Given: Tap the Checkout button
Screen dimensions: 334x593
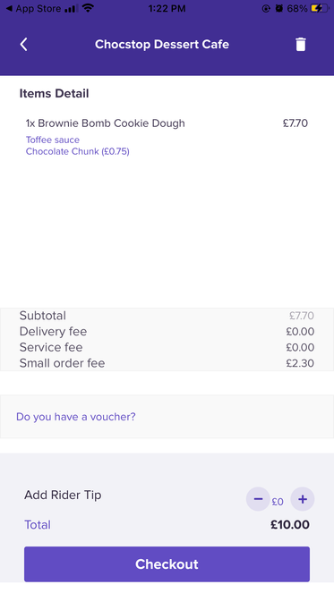Looking at the screenshot, I should click(x=167, y=563).
